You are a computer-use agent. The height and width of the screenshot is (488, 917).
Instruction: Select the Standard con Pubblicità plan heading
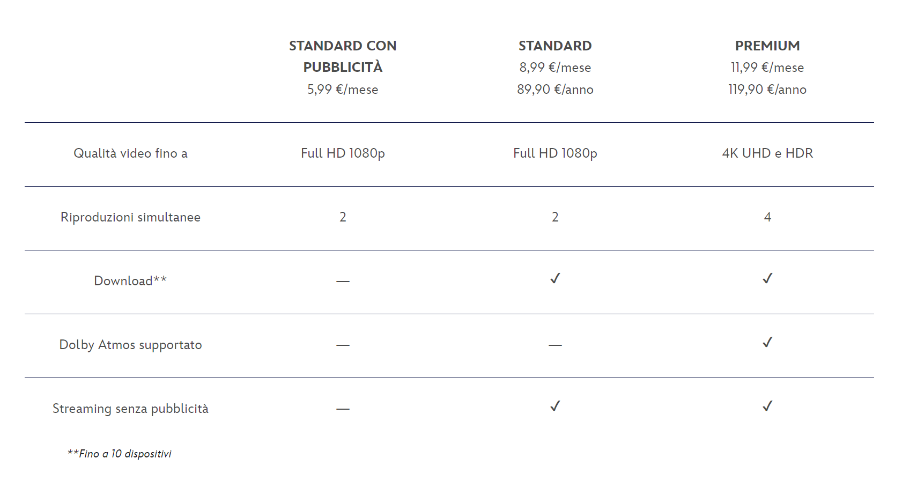coord(343,56)
